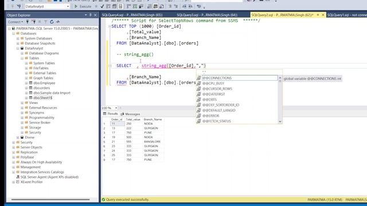Close the SQLQuery2.sql tab
The width and height of the screenshot is (367, 206).
tap(323, 15)
